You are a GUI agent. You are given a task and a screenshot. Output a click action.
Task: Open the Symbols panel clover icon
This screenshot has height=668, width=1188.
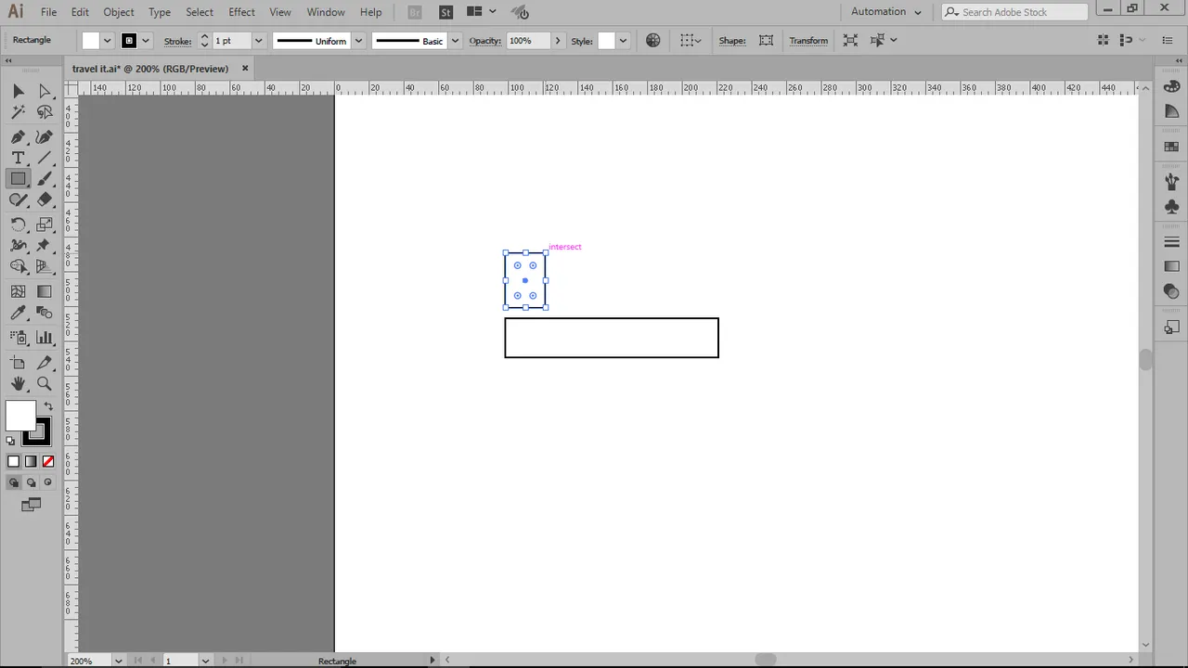[1171, 207]
